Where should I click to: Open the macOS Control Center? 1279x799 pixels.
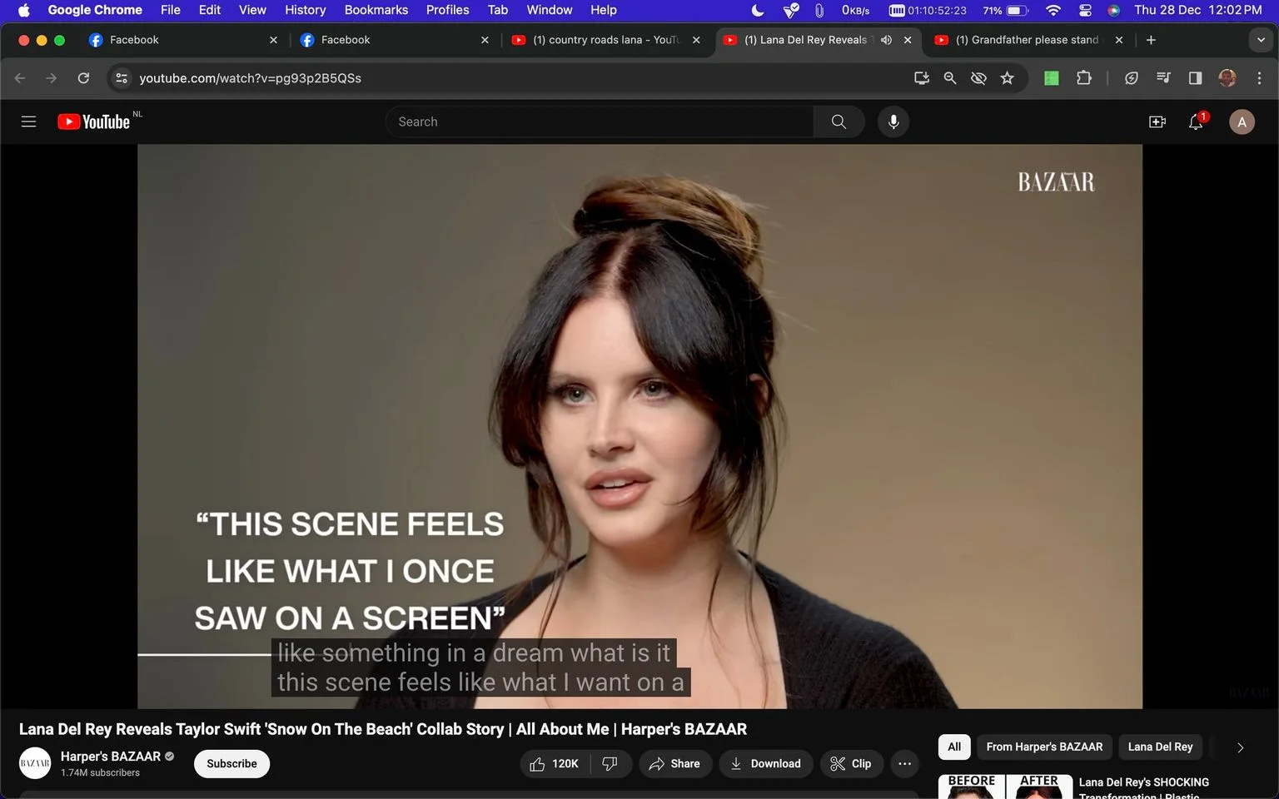(x=1085, y=10)
